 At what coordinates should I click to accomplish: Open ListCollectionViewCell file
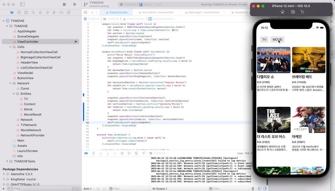coord(36,68)
